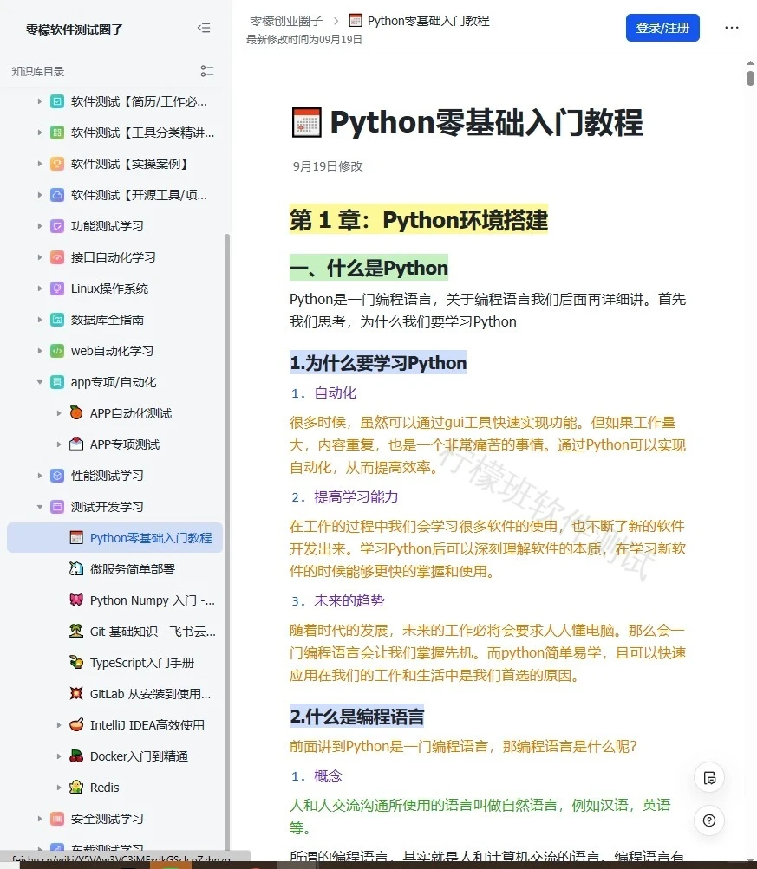Click the purple icon of Linux操作系统

point(57,289)
